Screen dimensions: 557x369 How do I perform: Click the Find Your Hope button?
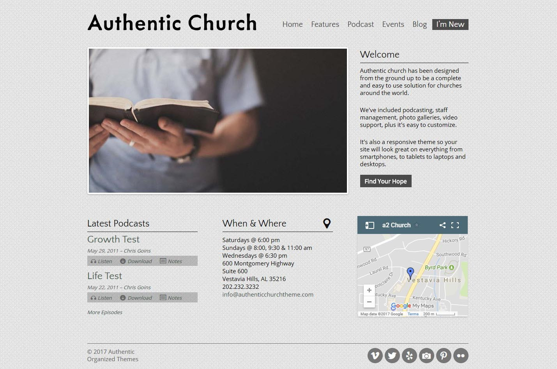coord(385,181)
